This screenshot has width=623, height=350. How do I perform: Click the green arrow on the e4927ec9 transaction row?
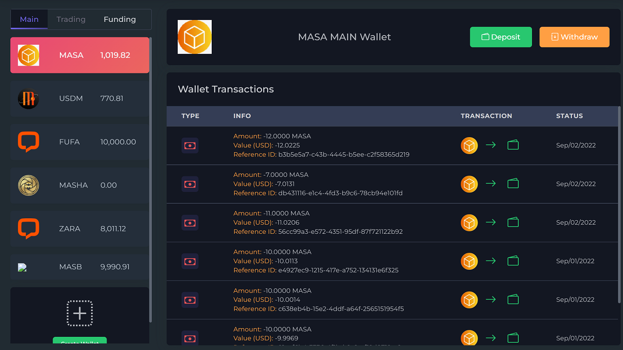pyautogui.click(x=491, y=261)
